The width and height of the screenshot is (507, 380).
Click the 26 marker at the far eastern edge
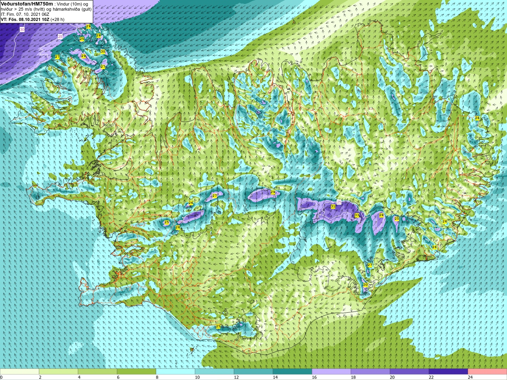(x=477, y=118)
